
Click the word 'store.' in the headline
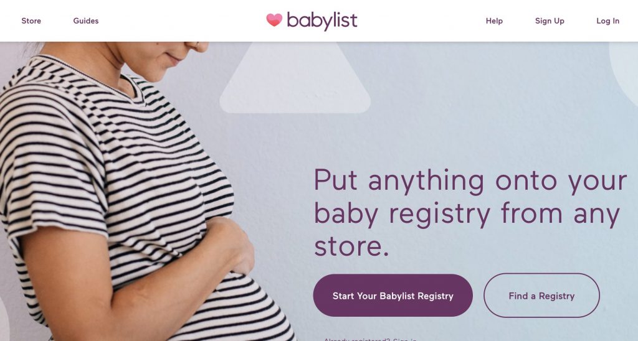(351, 246)
